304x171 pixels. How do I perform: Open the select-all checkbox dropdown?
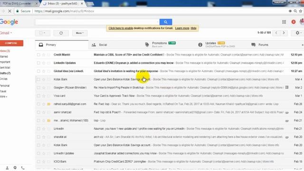(x=42, y=33)
